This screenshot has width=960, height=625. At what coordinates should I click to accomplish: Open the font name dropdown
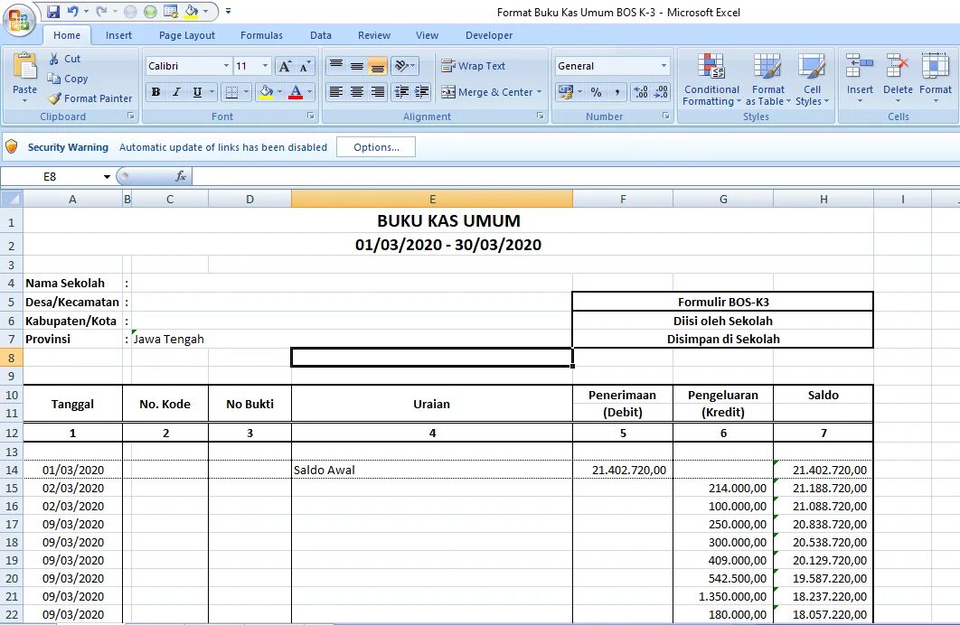[x=226, y=65]
